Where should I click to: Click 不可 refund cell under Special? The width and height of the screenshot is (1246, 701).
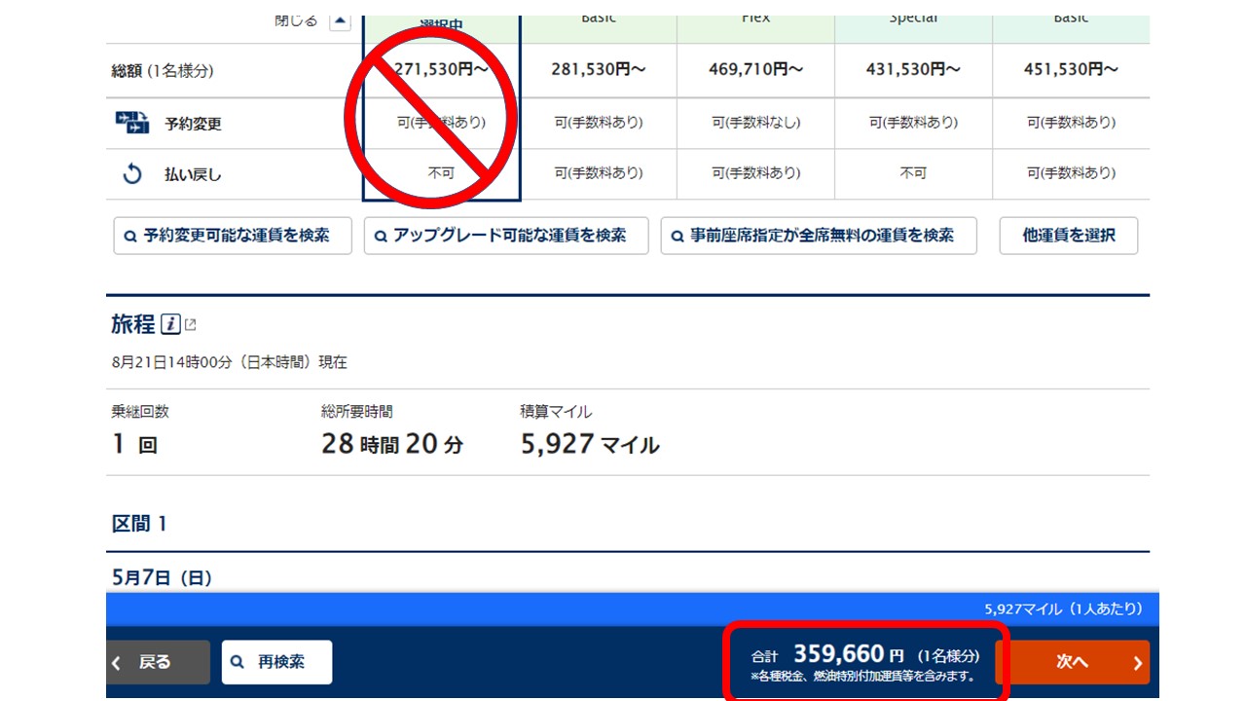coord(913,173)
